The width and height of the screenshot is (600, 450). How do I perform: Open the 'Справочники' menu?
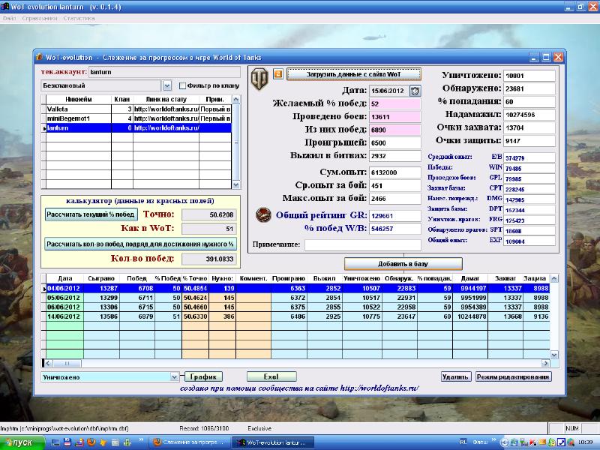[40, 18]
